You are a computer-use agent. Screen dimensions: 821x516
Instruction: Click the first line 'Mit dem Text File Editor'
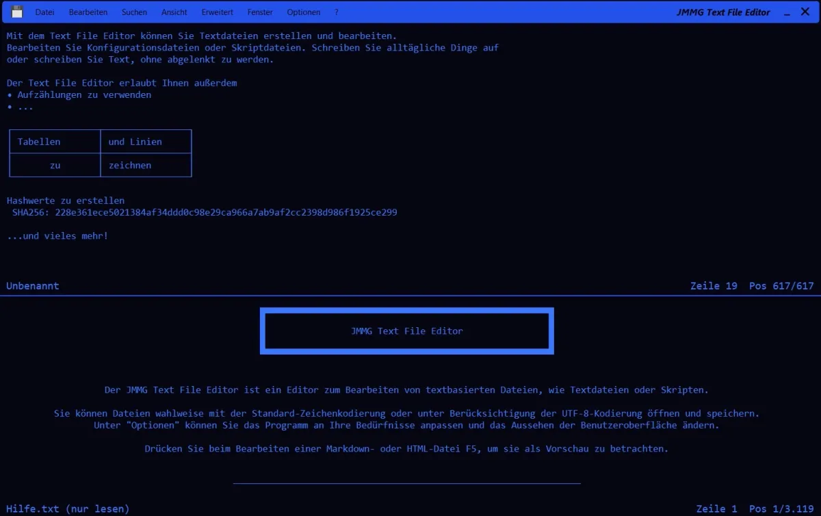point(202,36)
